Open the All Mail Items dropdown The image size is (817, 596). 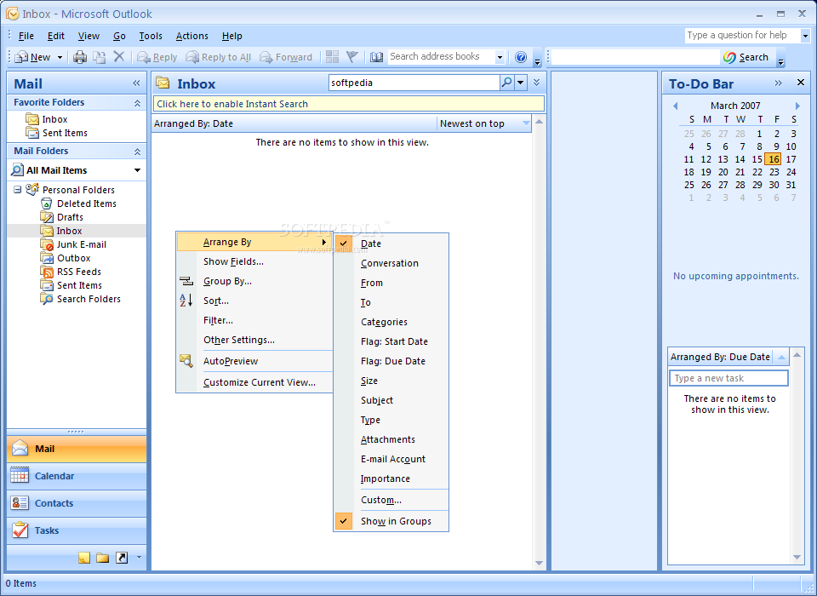point(137,170)
